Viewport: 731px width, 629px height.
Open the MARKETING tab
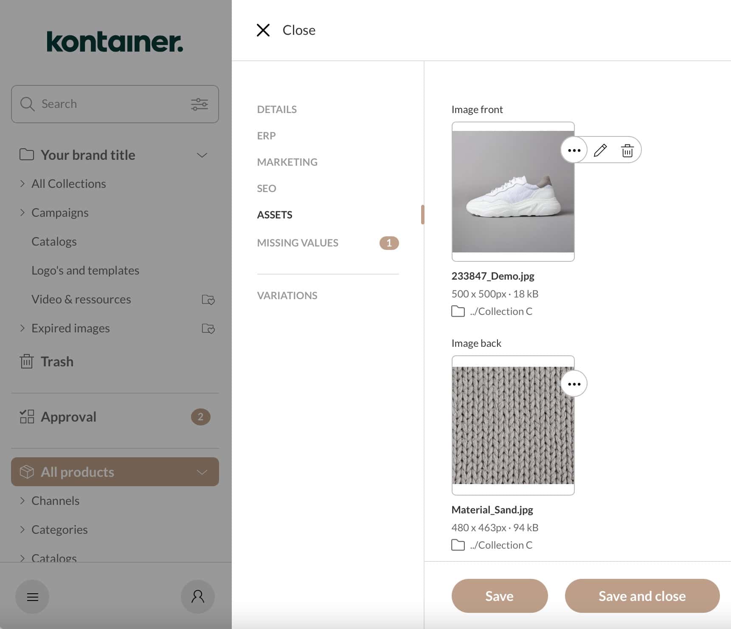pyautogui.click(x=287, y=162)
